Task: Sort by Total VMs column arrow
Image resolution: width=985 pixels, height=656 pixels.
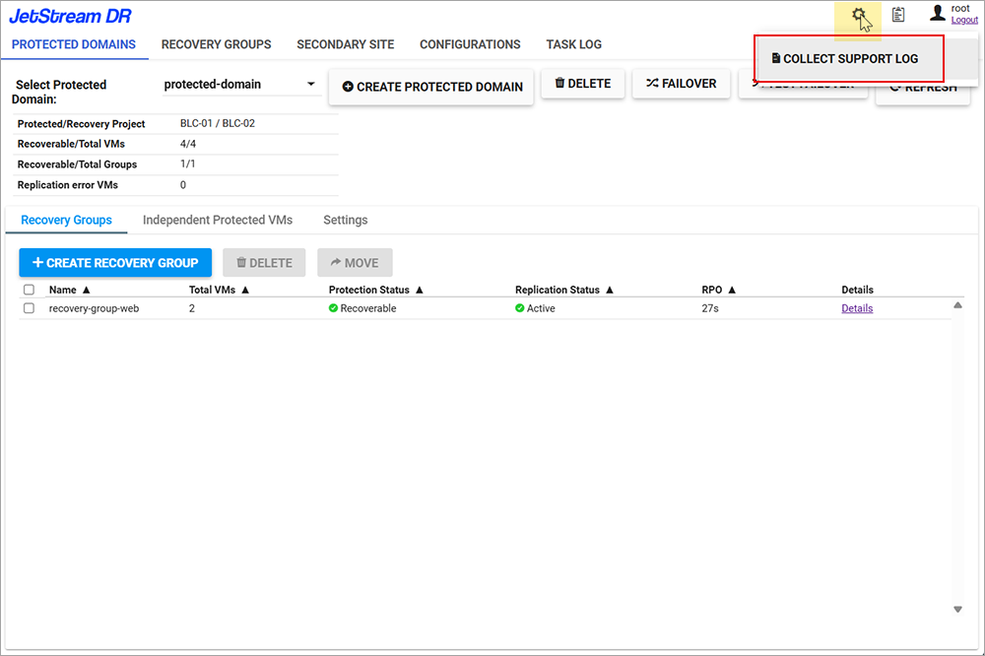Action: click(245, 290)
